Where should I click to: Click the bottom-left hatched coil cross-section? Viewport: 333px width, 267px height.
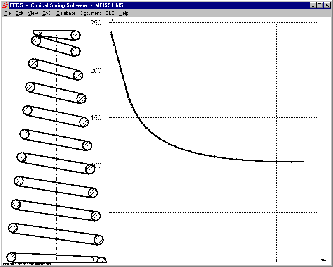(11, 257)
